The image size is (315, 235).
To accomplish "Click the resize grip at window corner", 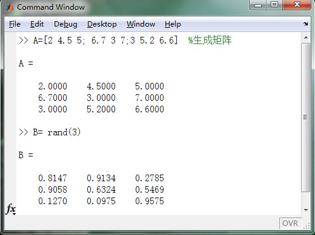I will point(307,227).
